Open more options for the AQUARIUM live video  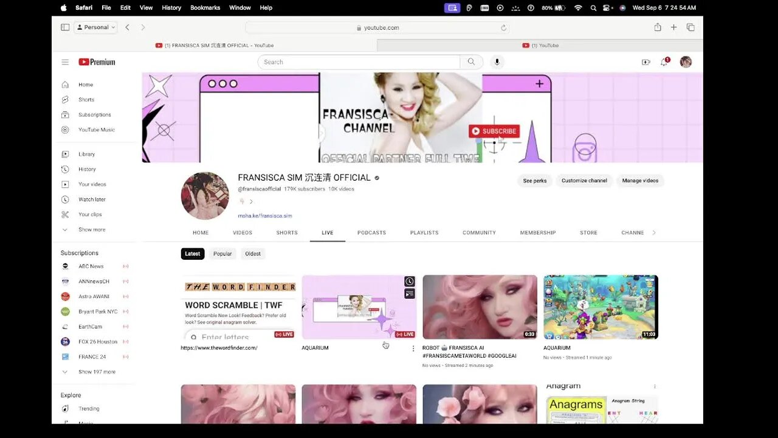413,349
